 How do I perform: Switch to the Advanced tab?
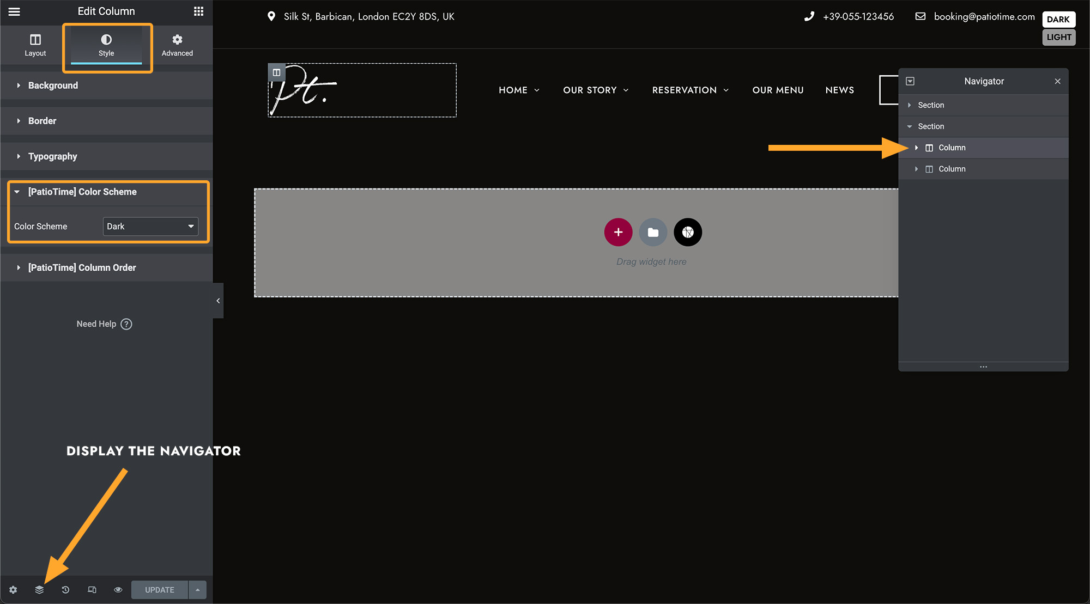click(177, 45)
